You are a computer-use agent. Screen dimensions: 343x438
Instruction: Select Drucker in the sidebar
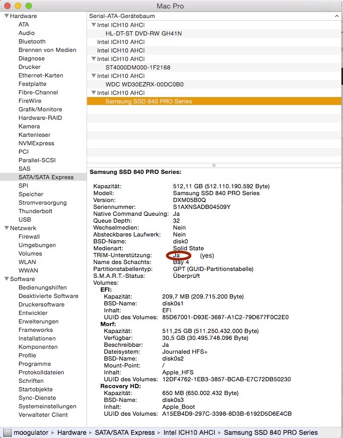tap(29, 67)
